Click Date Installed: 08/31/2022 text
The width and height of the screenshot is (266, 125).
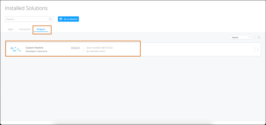pos(99,48)
